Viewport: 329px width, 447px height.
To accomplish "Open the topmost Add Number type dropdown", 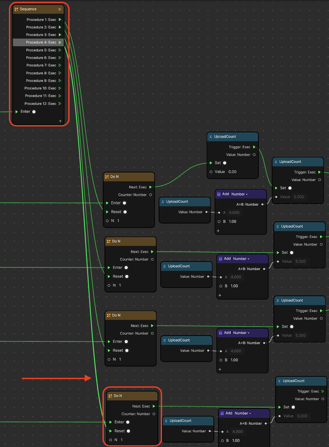I will 240,194.
